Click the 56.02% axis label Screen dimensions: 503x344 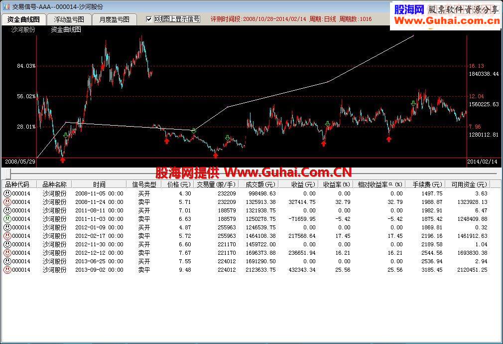pos(26,96)
